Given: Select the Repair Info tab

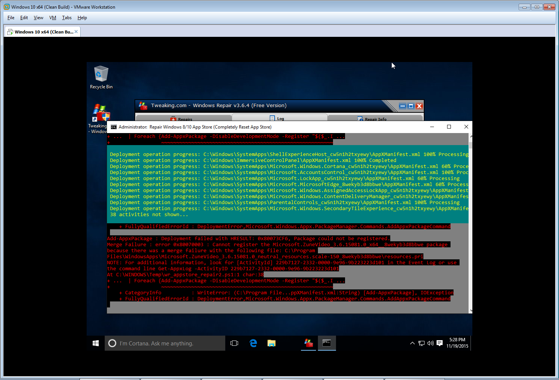Looking at the screenshot, I should tap(375, 119).
